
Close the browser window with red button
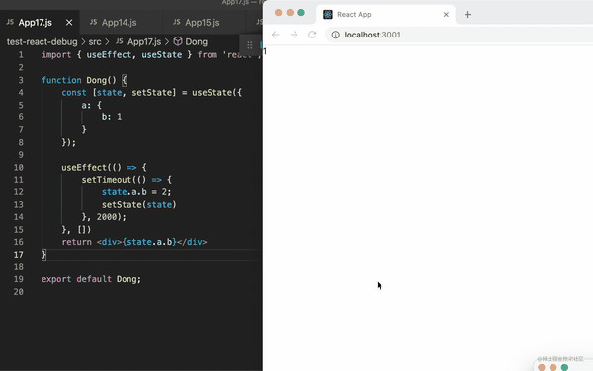[x=278, y=13]
